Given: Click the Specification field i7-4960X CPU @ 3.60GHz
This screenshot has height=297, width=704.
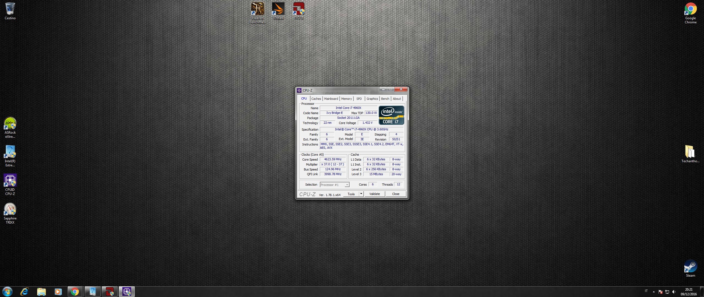Looking at the screenshot, I should coord(362,129).
